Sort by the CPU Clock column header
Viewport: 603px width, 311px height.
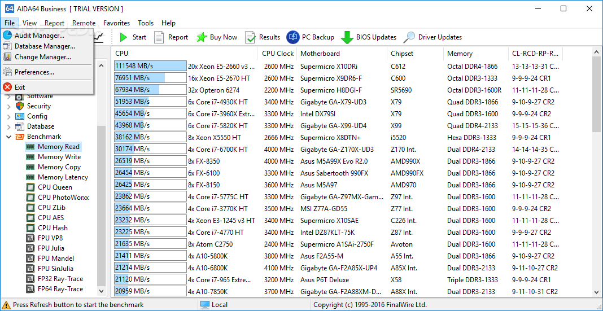(x=277, y=54)
